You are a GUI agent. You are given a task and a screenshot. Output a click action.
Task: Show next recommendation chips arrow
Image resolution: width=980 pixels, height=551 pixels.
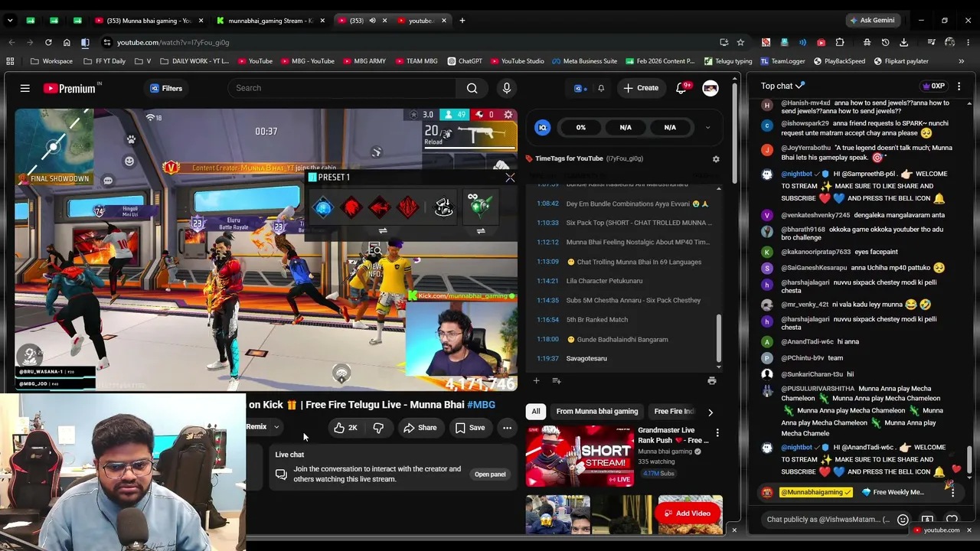click(710, 412)
